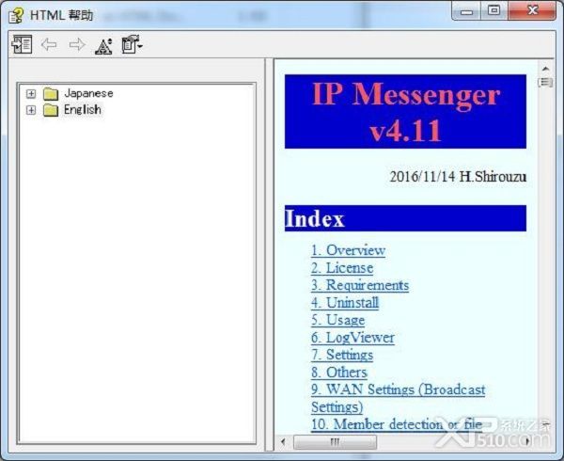Image resolution: width=564 pixels, height=461 pixels.
Task: Click the IP Messenger v4.11 heading
Action: (405, 112)
